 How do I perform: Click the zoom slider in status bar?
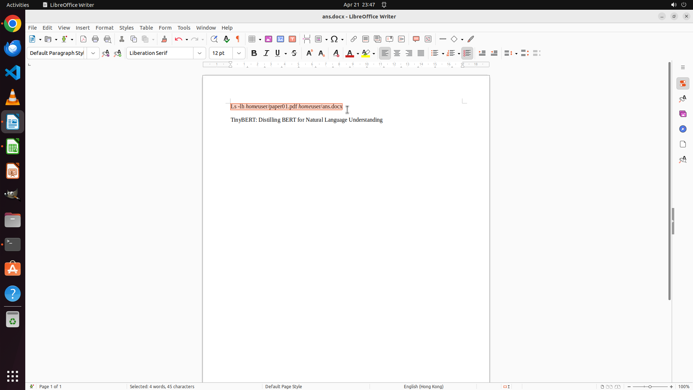coord(650,386)
